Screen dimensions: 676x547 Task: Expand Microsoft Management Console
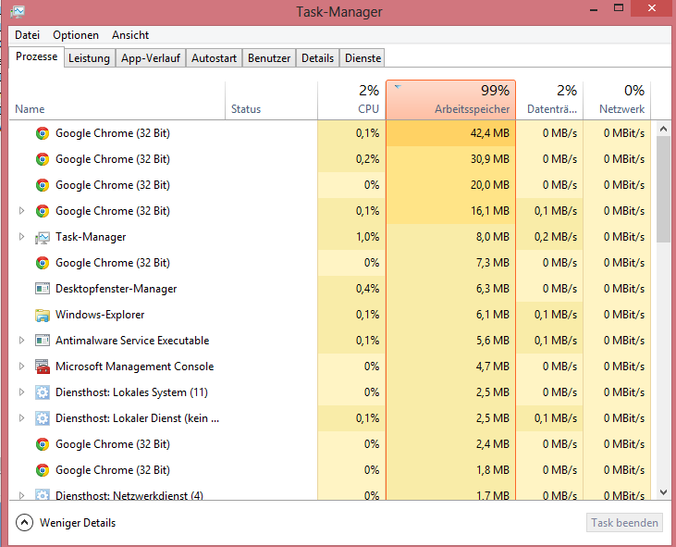click(x=21, y=367)
